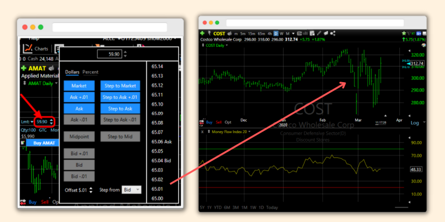Open the timeframe dropdown arrow after M
This screenshot has height=222, width=445.
293,34
